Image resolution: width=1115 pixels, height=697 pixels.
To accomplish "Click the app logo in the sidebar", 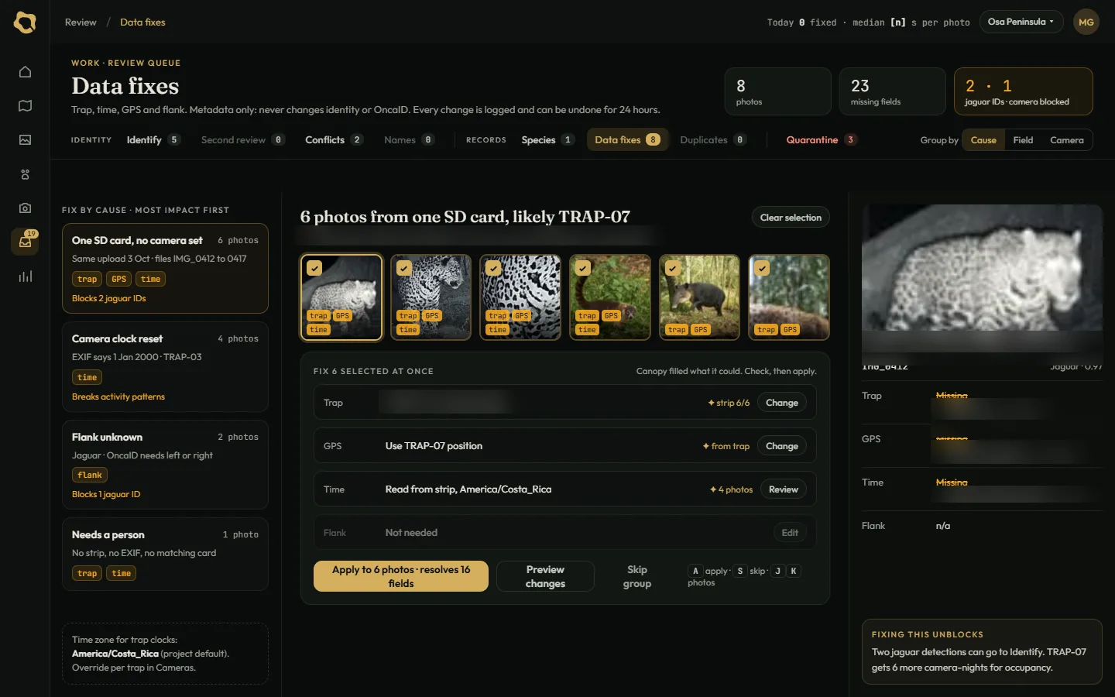I will [25, 22].
